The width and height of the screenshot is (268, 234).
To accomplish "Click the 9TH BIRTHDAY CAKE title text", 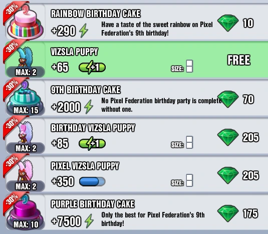I will click(x=86, y=90).
